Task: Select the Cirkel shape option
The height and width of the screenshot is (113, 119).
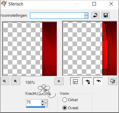Action: pyautogui.click(x=70, y=100)
